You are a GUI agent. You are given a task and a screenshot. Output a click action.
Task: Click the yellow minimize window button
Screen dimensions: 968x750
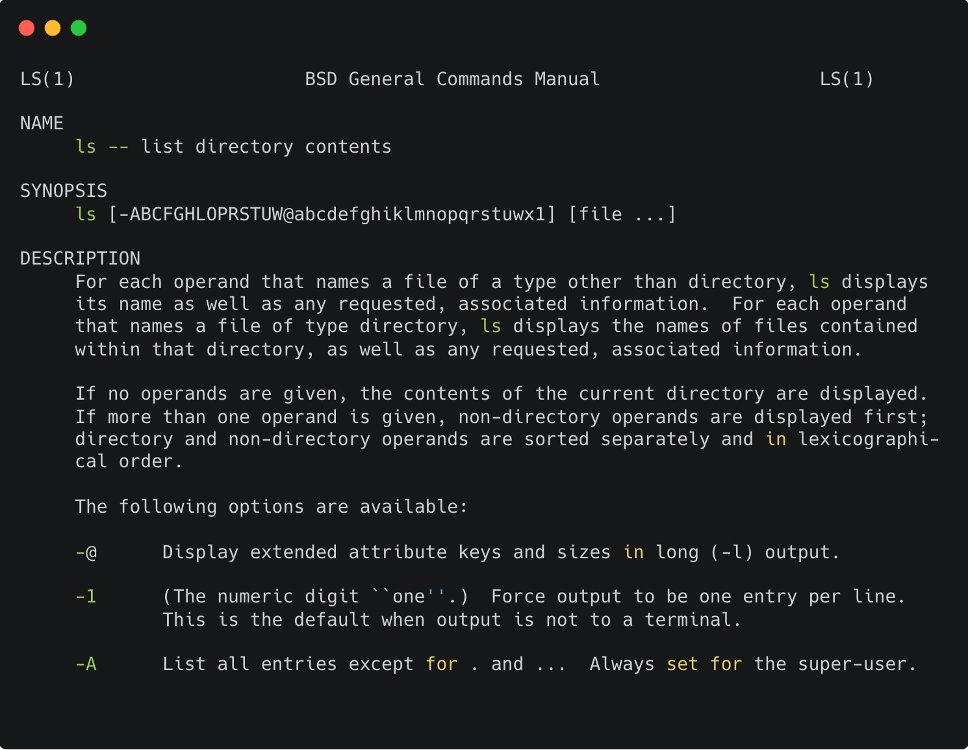click(x=53, y=27)
